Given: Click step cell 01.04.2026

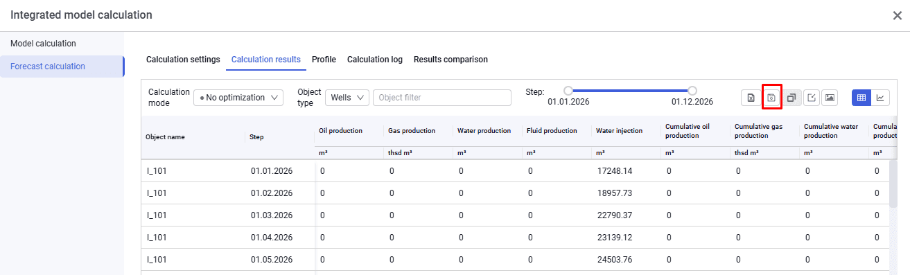Looking at the screenshot, I should pos(272,237).
